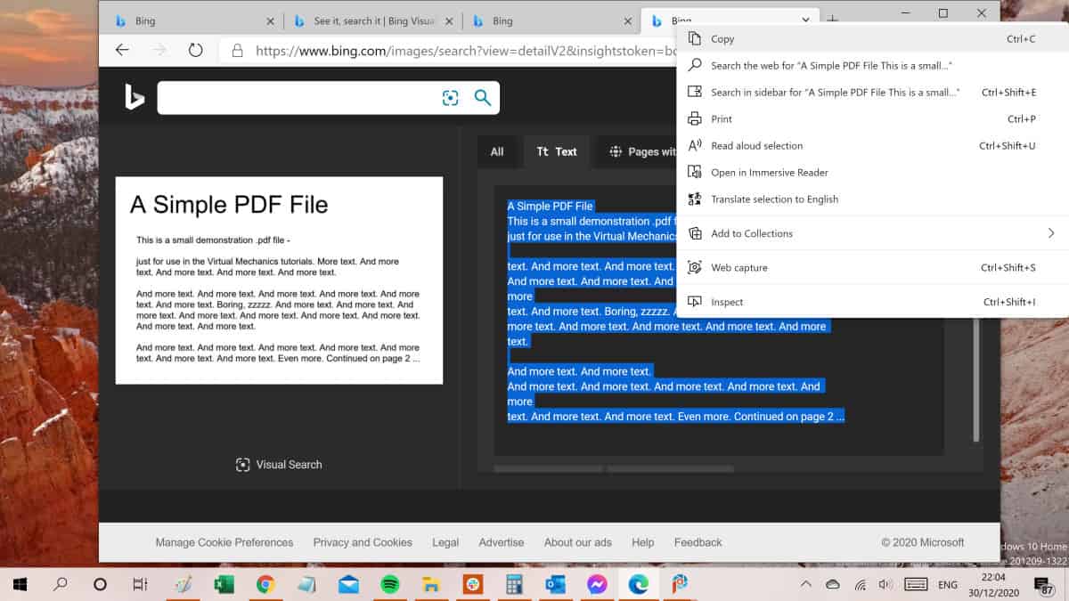Click the blue magnifier search icon
Screen dimensions: 1069x601
(482, 98)
